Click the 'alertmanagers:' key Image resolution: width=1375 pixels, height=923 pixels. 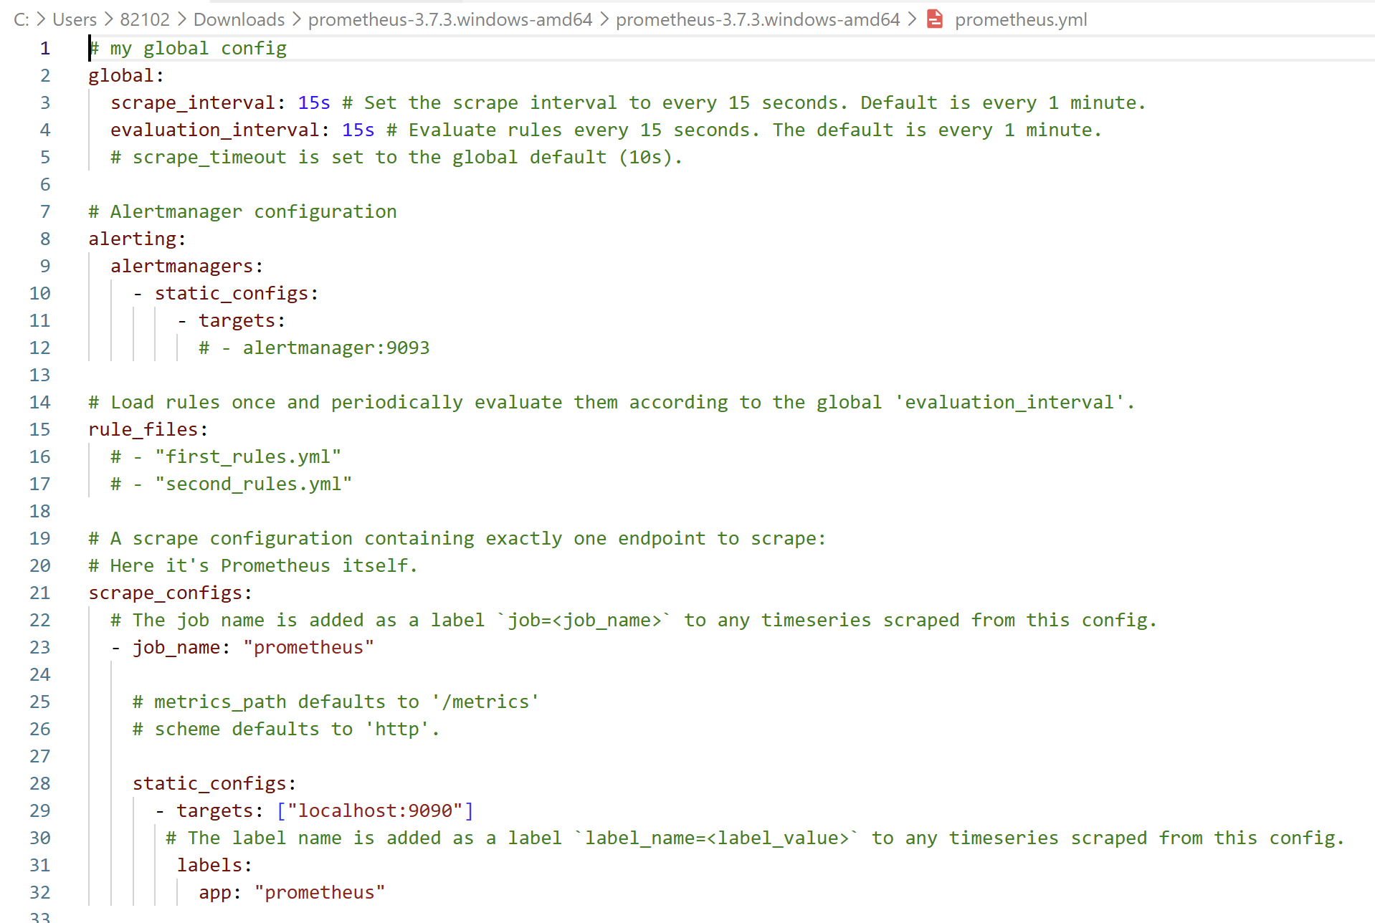[186, 266]
